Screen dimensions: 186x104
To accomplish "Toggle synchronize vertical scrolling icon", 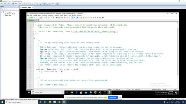I will [x=67, y=18].
